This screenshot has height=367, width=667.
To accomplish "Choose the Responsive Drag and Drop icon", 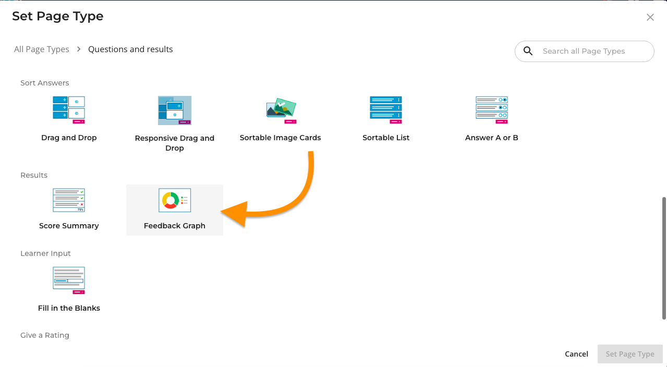I will point(175,111).
